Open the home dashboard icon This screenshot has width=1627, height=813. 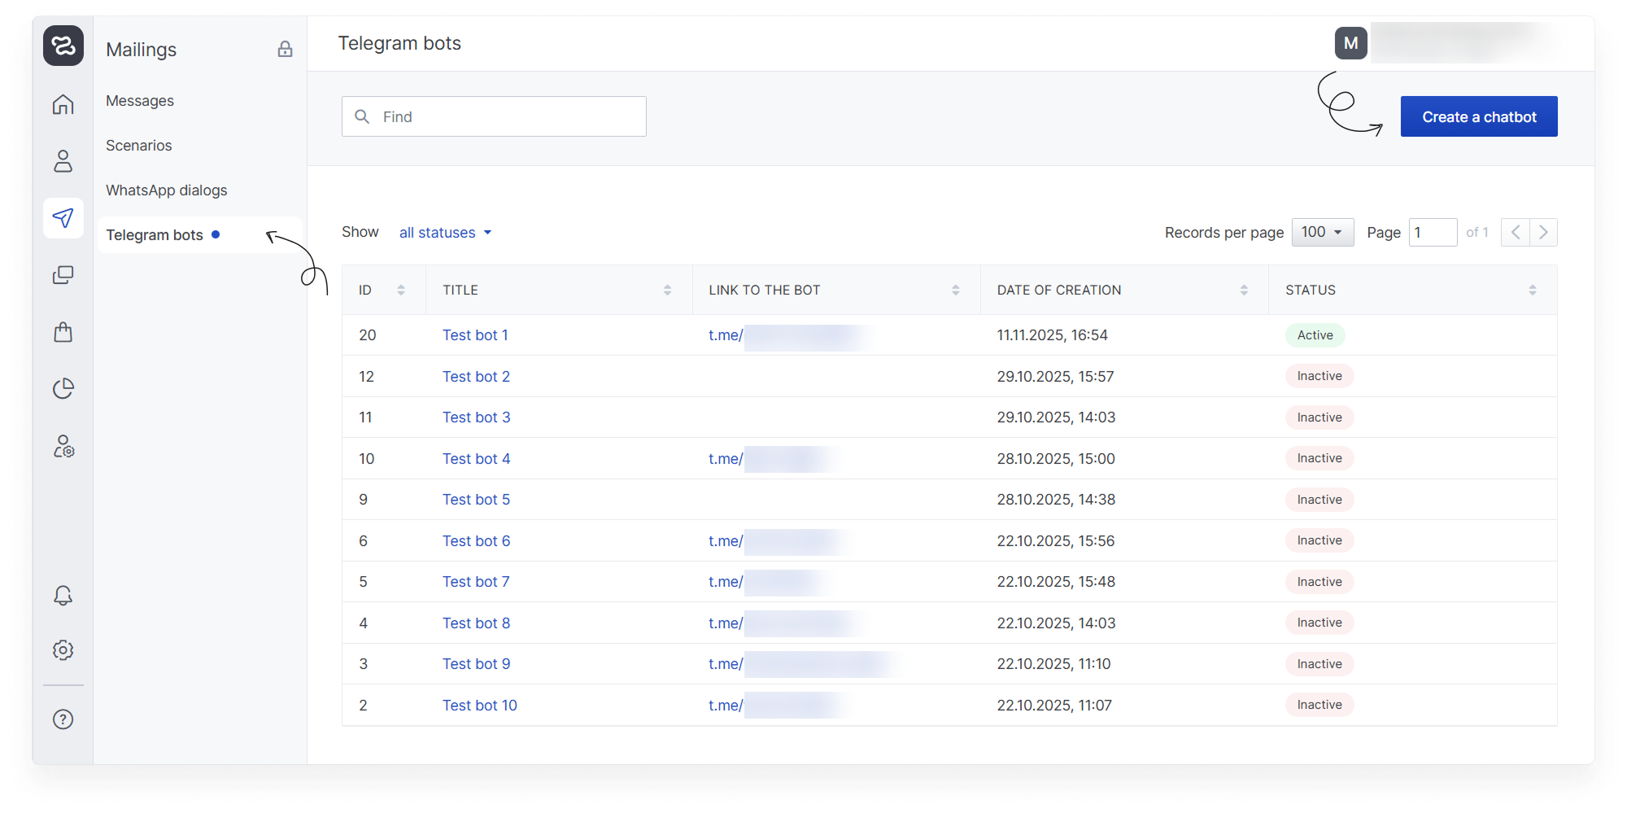[63, 105]
